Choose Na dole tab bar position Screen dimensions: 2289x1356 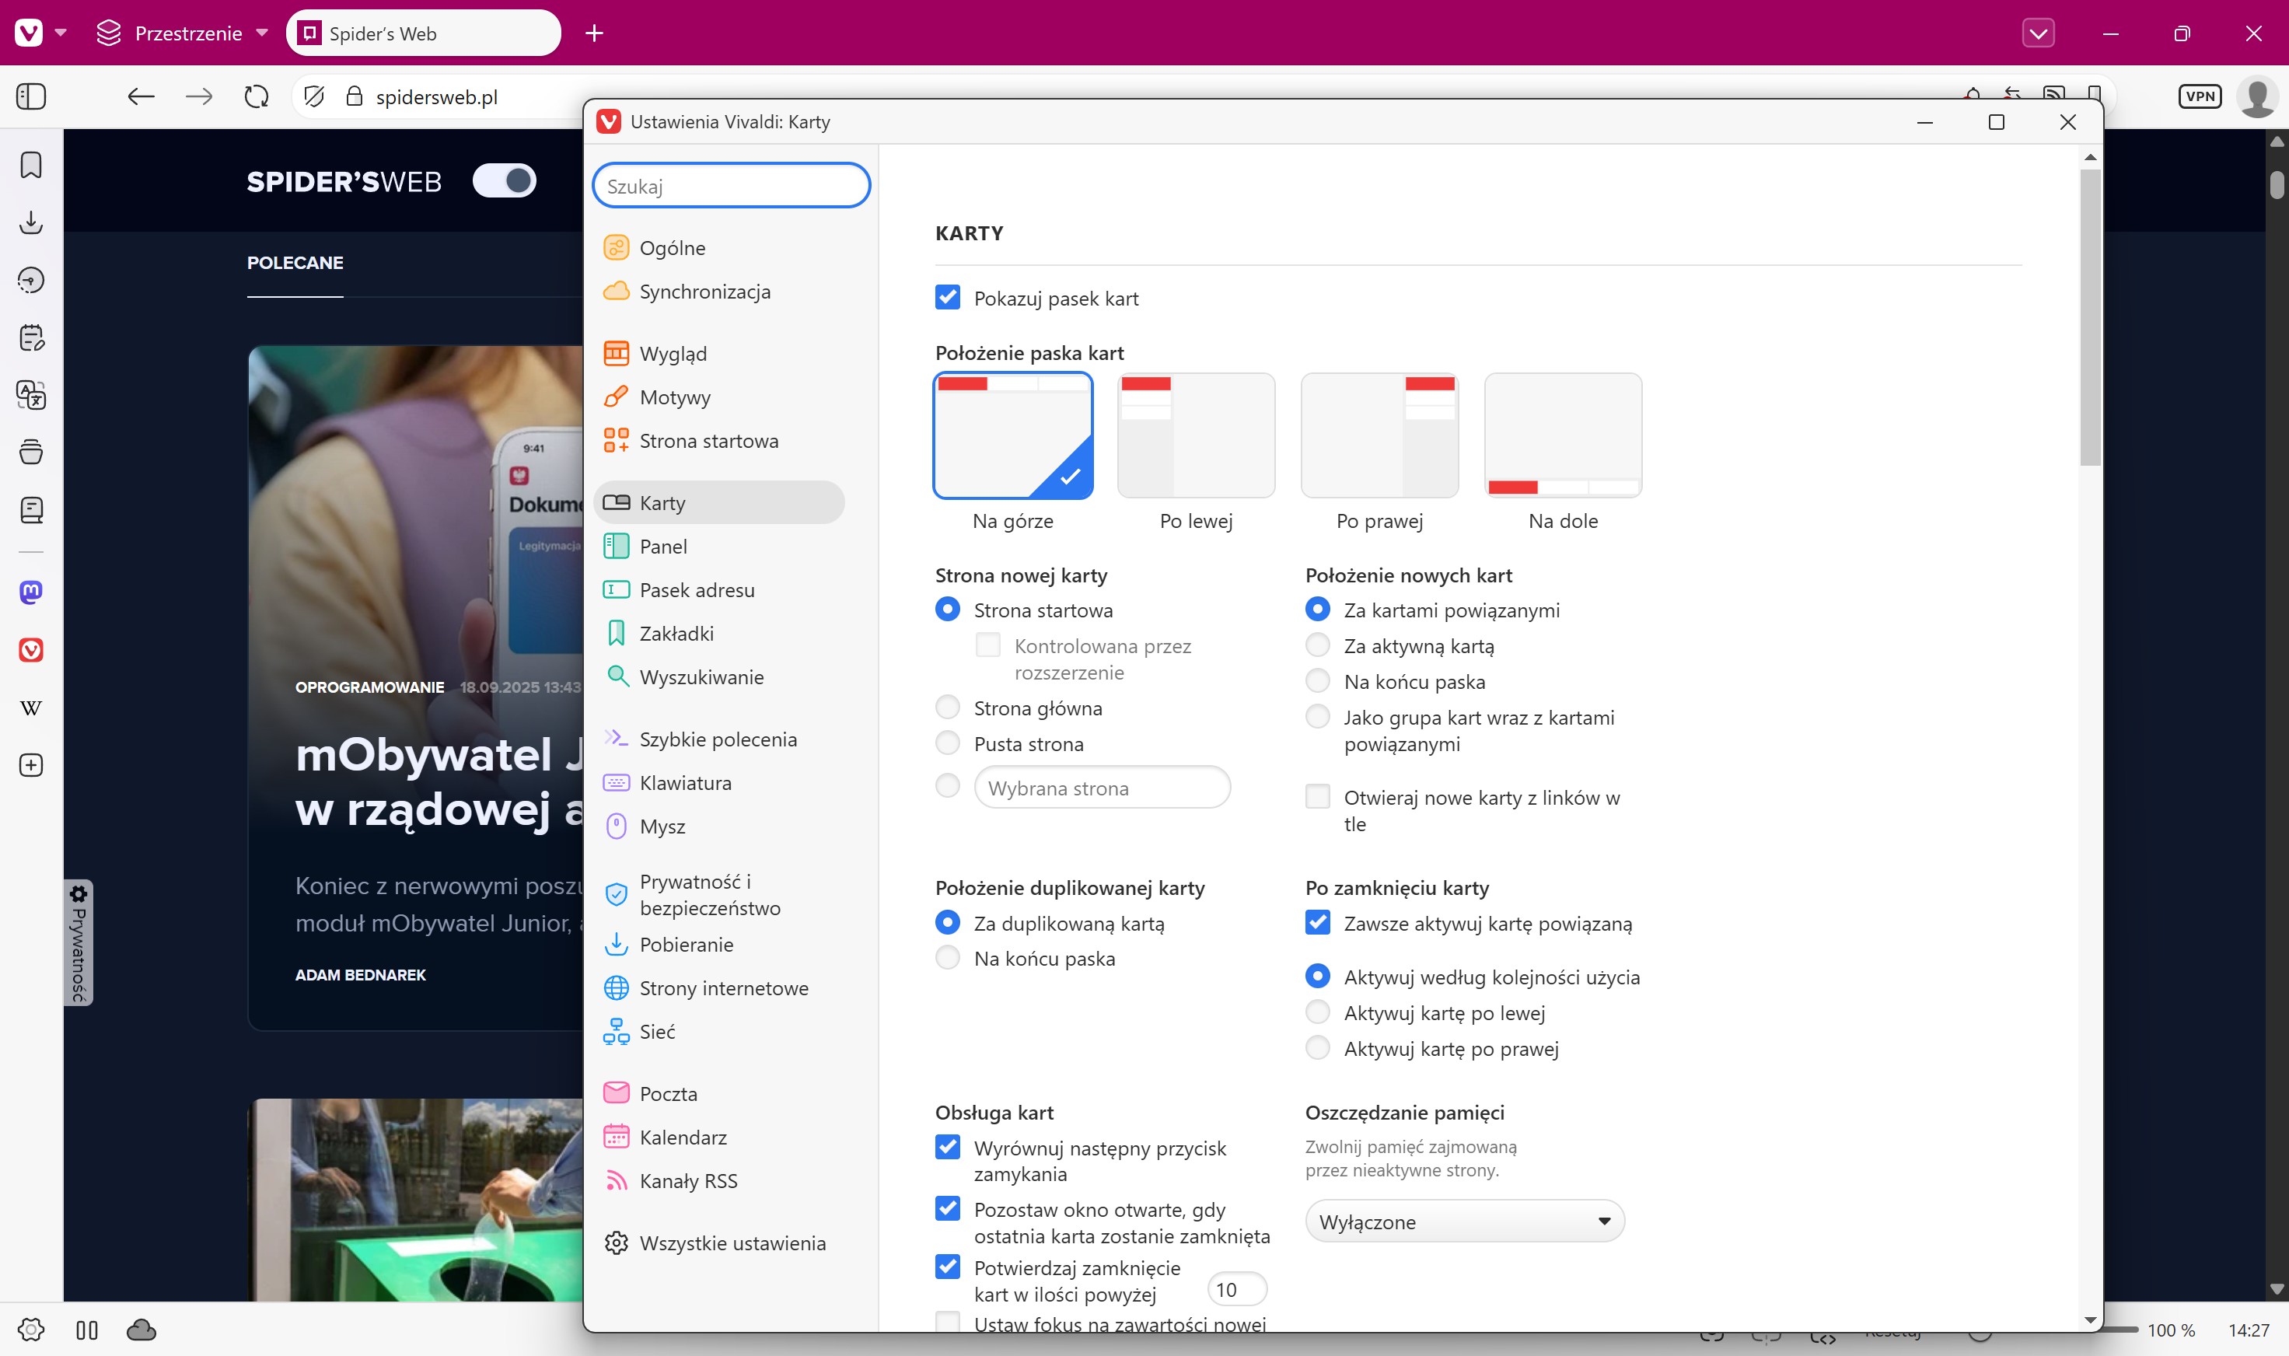pyautogui.click(x=1563, y=436)
